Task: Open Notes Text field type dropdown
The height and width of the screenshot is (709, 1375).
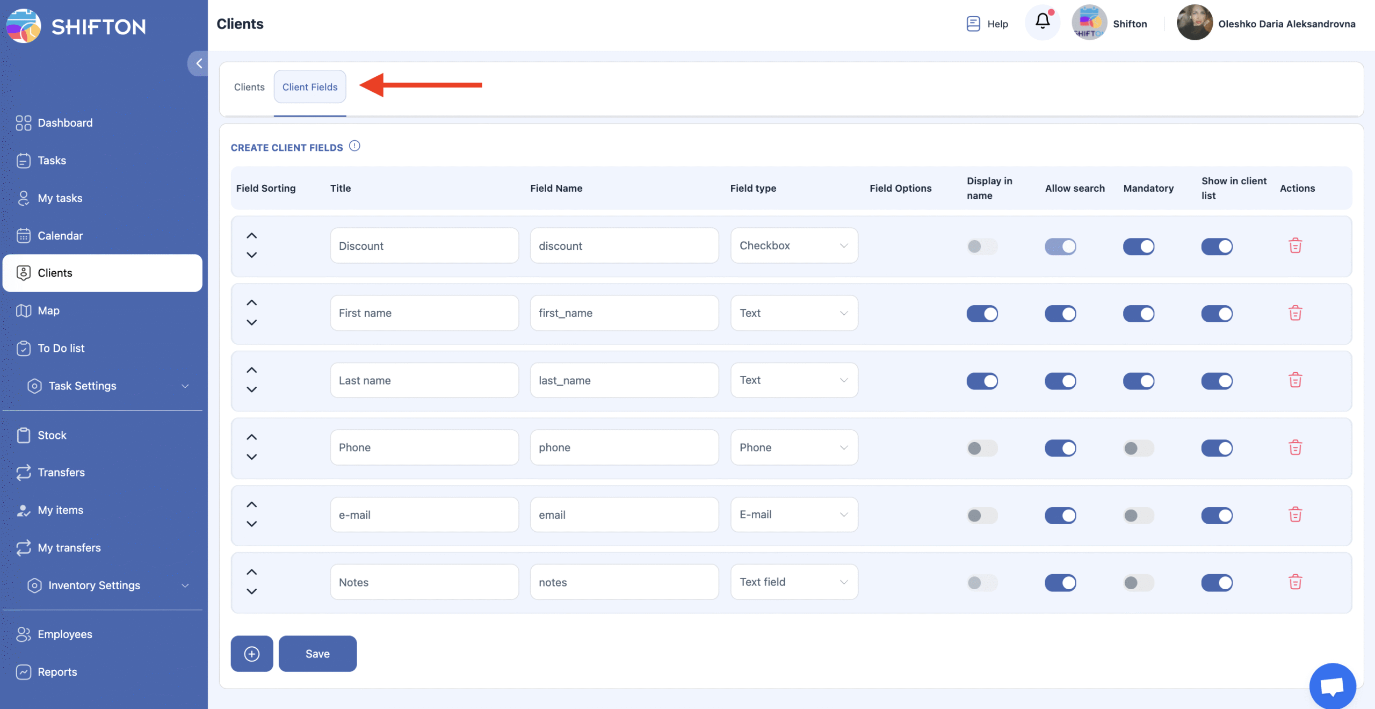Action: [x=794, y=582]
